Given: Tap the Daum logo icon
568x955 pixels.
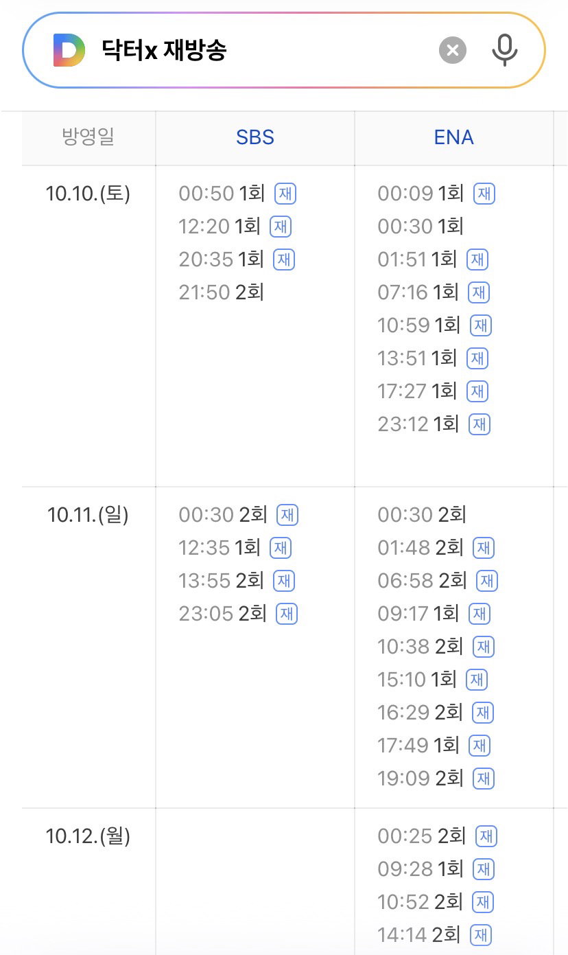Looking at the screenshot, I should (69, 51).
